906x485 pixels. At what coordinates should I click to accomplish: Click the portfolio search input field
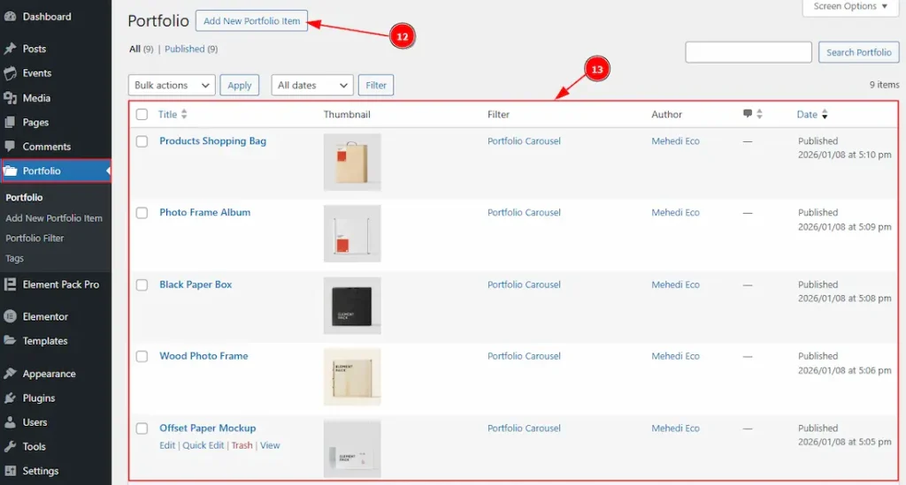tap(748, 52)
